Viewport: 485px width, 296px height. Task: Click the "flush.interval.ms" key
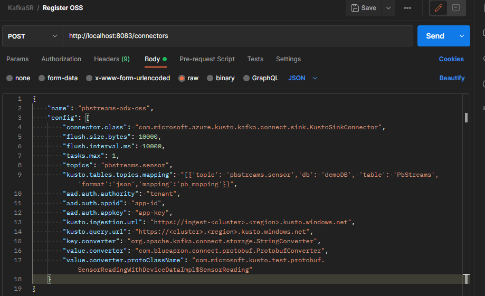(x=99, y=146)
